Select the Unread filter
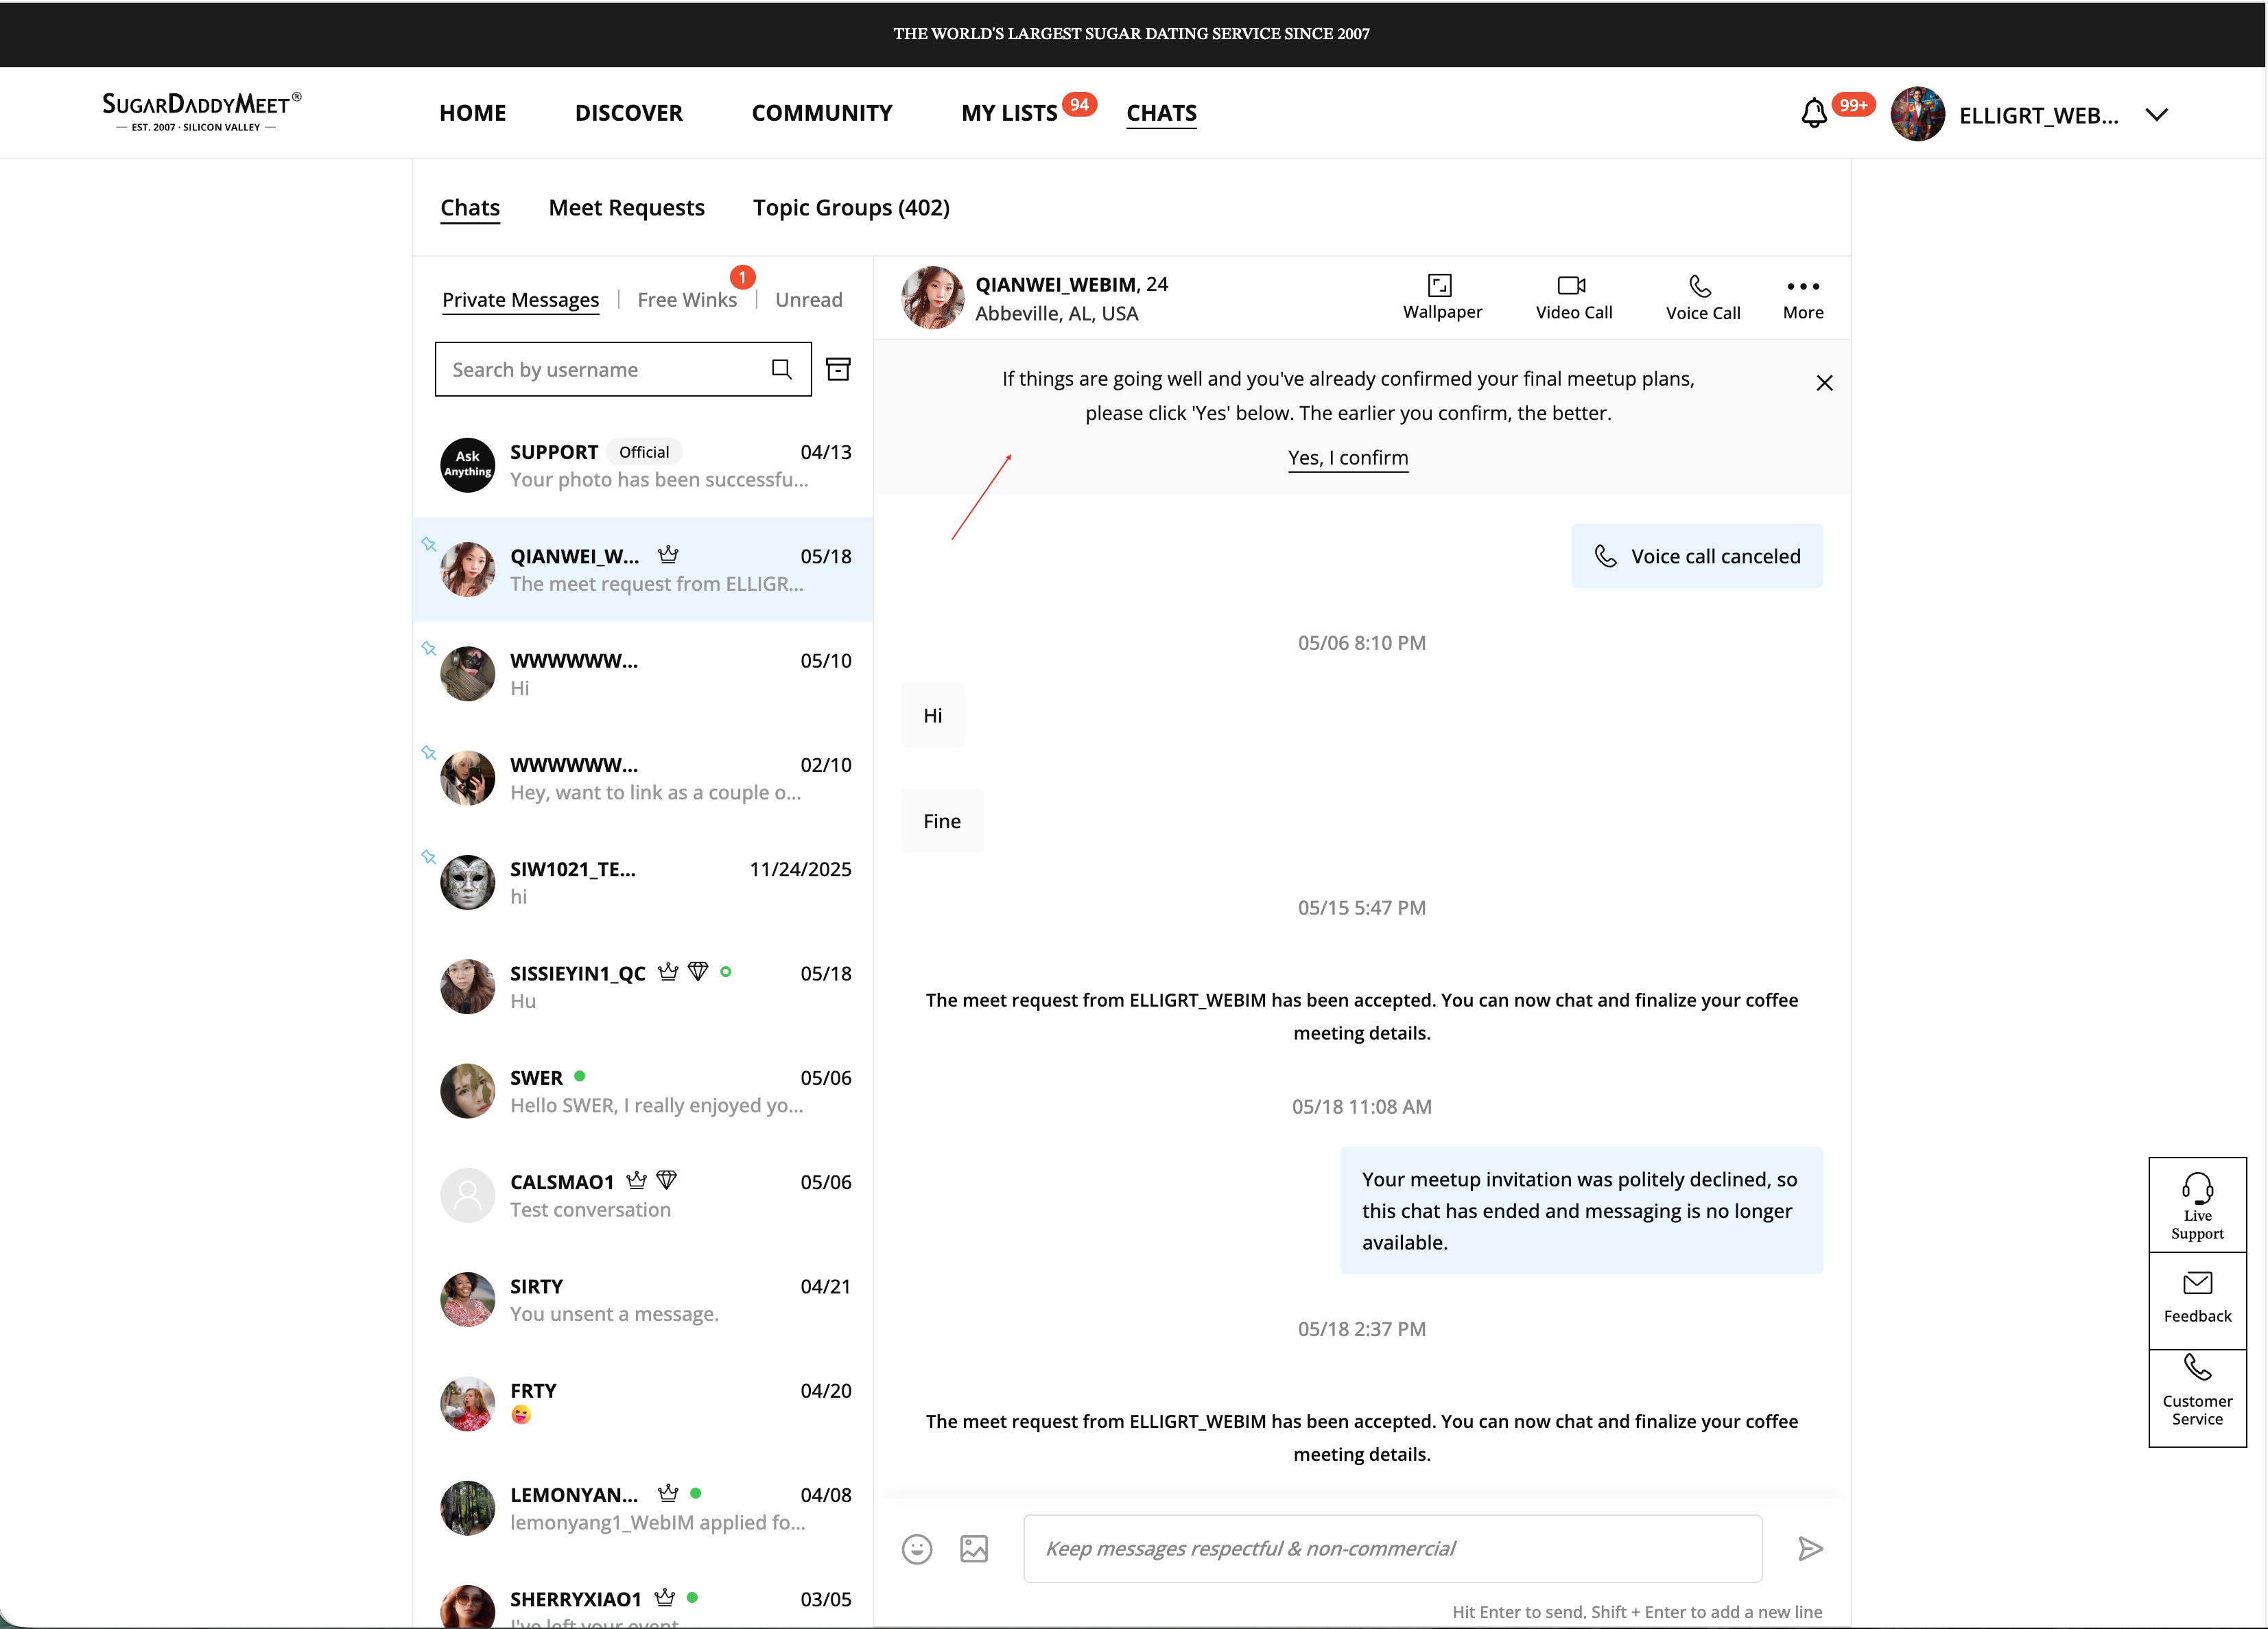This screenshot has width=2268, height=1629. tap(808, 300)
